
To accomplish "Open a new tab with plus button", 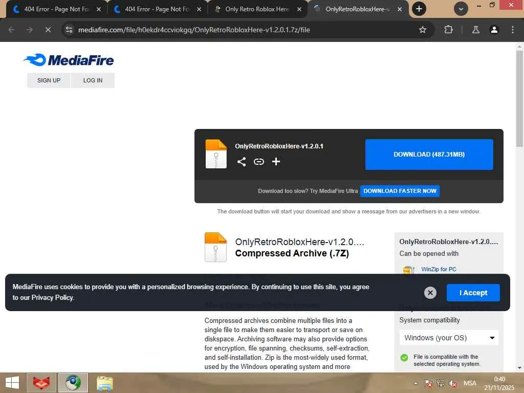I will click(419, 9).
